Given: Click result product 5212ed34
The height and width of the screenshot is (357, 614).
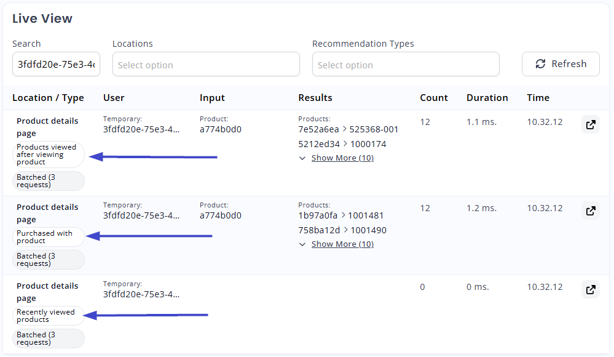Looking at the screenshot, I should 319,145.
